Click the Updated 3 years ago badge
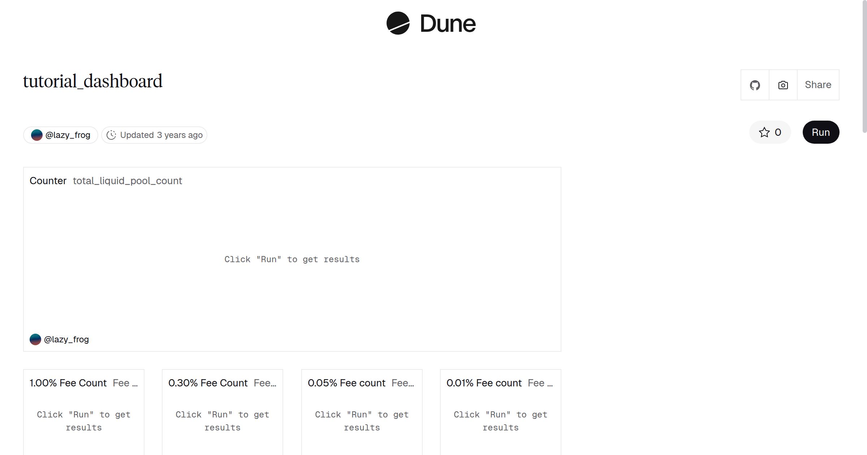 coord(154,135)
